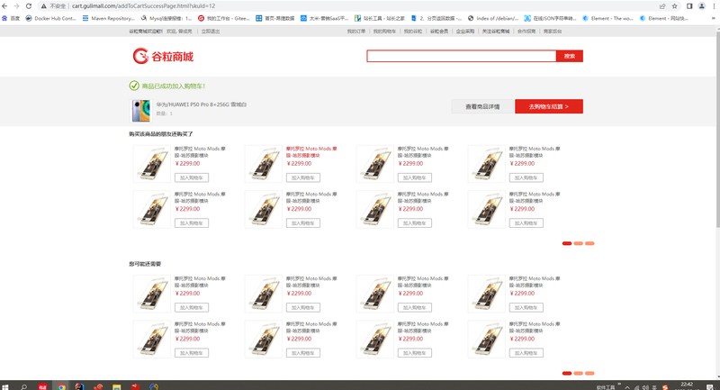Viewport: 720px width, 390px height.
Task: Click the 谷粒商城 logo
Action: (x=163, y=56)
